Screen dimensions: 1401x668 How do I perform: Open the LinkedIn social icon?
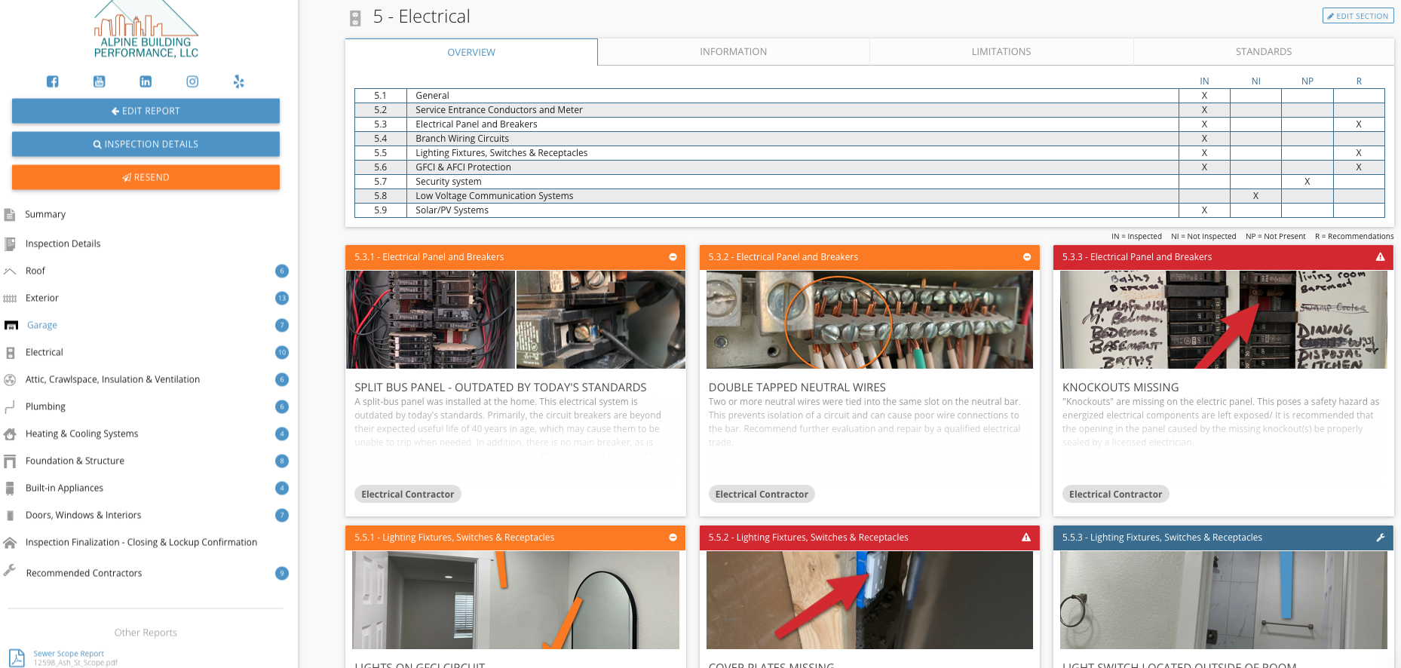[x=146, y=81]
